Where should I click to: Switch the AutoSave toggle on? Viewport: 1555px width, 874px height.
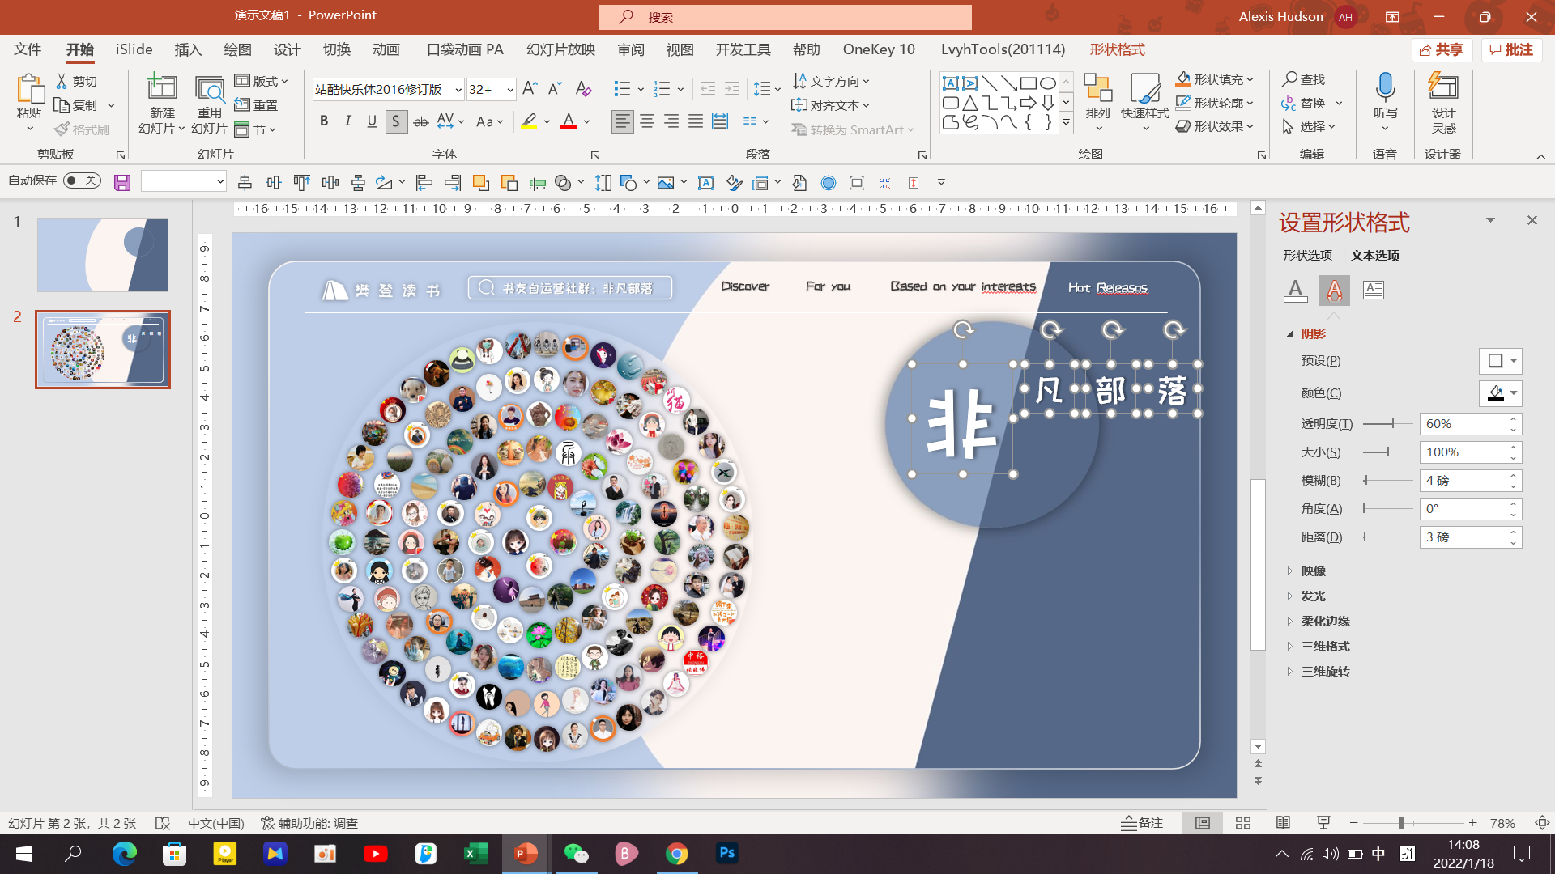click(82, 180)
